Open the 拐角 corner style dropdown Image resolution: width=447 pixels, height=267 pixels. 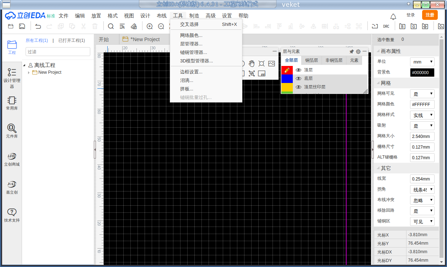pos(422,189)
